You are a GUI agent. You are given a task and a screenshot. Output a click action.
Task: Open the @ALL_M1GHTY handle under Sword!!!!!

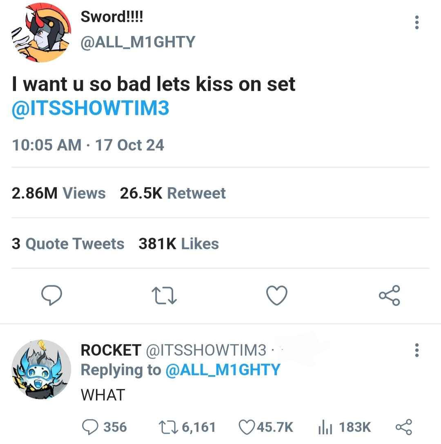tap(138, 42)
